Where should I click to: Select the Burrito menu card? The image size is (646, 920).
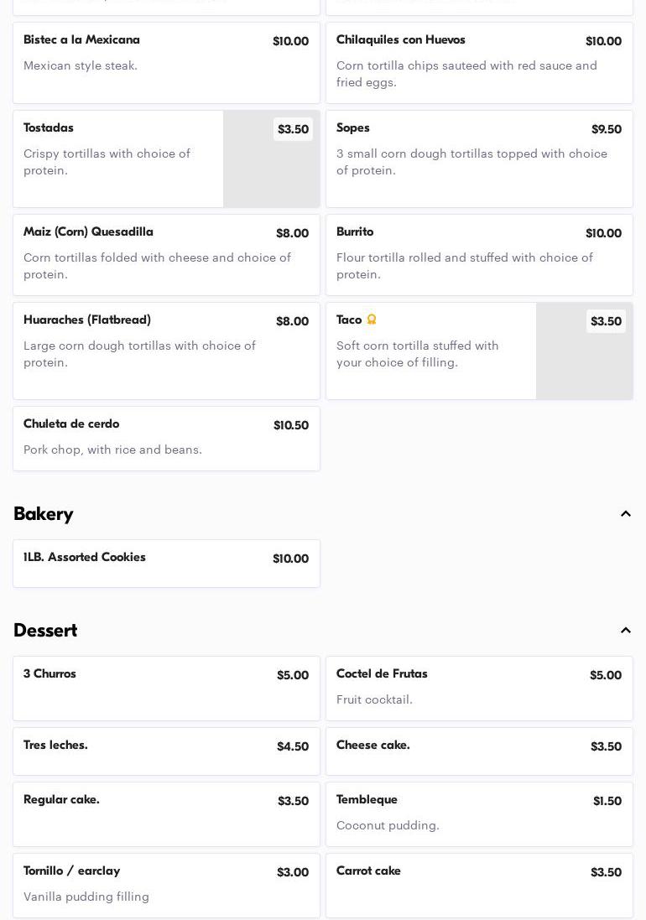coord(479,254)
